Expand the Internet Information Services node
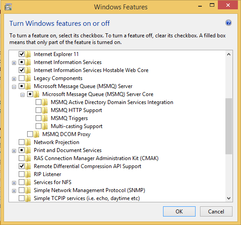The width and height of the screenshot is (241, 225). [14, 63]
